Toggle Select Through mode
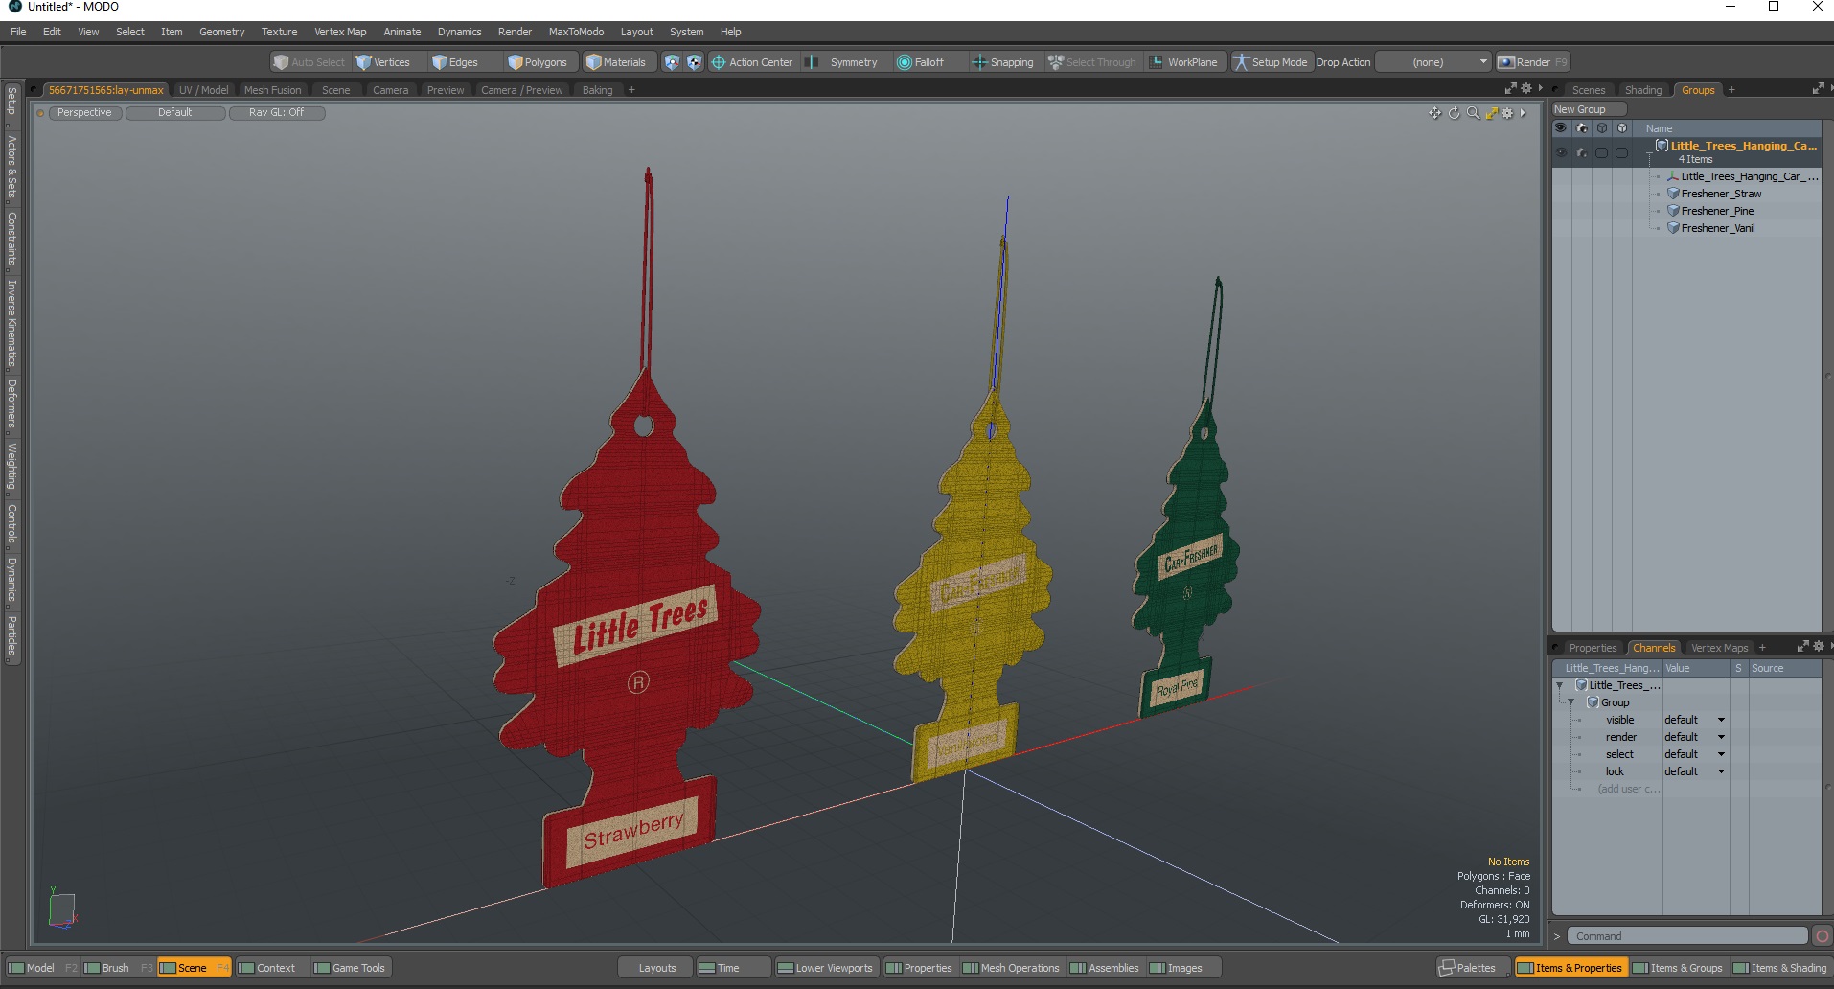This screenshot has height=989, width=1834. (1092, 62)
